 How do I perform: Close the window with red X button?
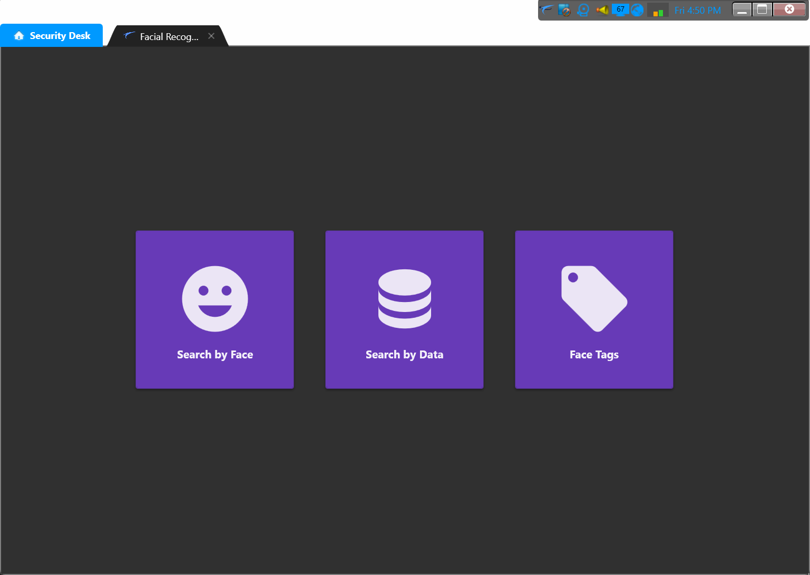pos(789,9)
